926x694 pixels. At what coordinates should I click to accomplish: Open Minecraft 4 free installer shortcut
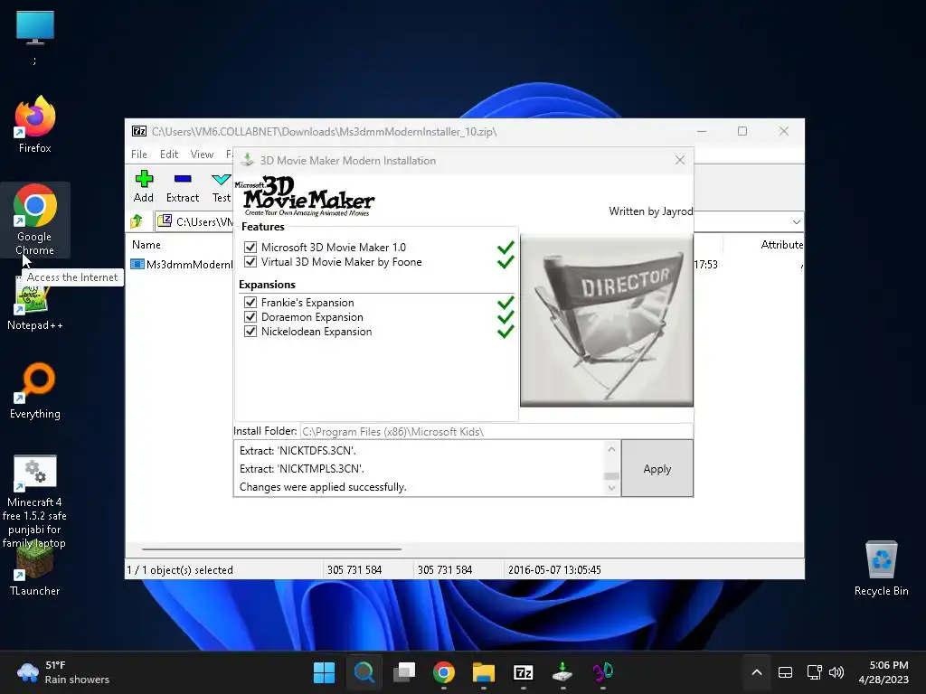[x=35, y=502]
